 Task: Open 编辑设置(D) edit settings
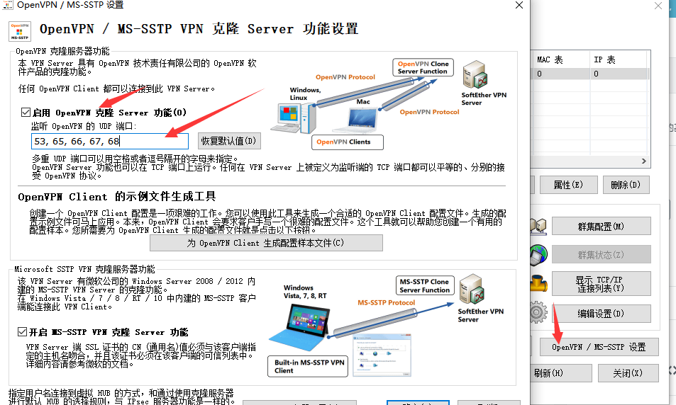coord(601,314)
